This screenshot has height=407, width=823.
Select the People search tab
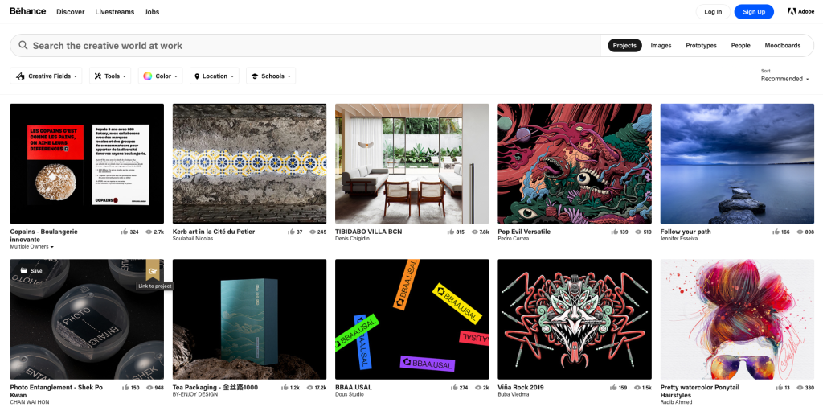740,46
